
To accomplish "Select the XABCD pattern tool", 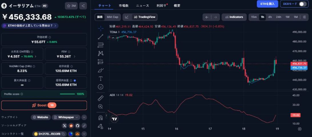I will coord(101,53).
